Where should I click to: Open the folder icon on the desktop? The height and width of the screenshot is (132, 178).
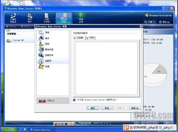click(7, 3)
